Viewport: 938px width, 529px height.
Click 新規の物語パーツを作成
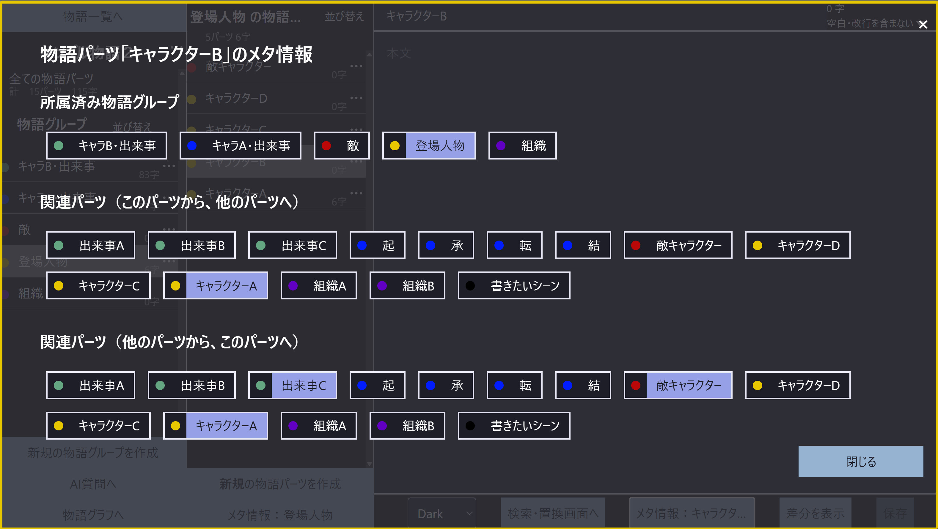(280, 484)
